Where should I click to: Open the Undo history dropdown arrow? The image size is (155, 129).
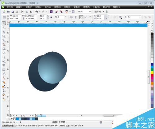click(x=40, y=12)
